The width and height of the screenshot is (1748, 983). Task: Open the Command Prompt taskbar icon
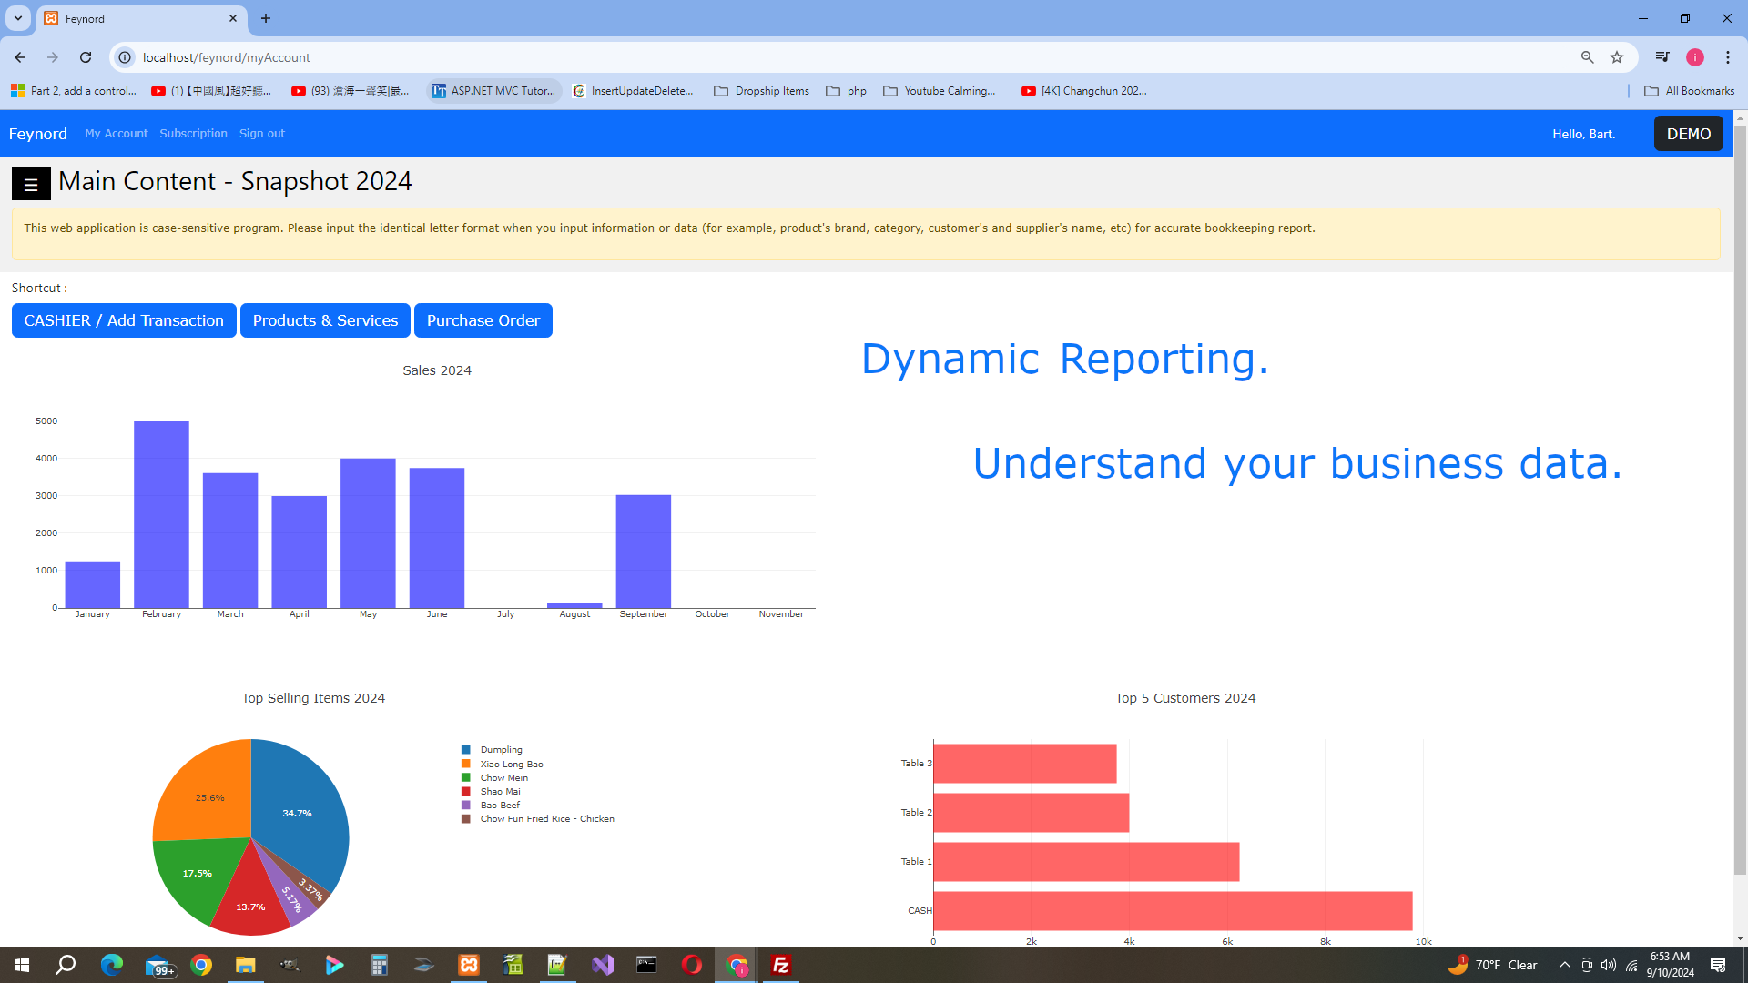646,965
